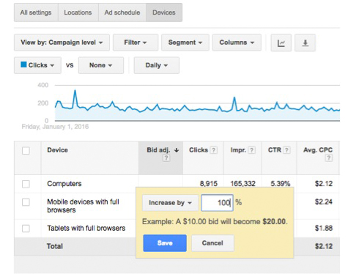Click the bid percentage input field
The width and height of the screenshot is (348, 274).
click(x=217, y=203)
